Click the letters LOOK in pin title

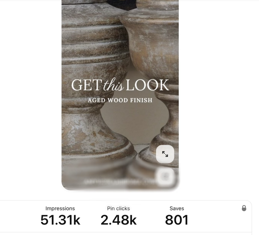[x=148, y=85]
